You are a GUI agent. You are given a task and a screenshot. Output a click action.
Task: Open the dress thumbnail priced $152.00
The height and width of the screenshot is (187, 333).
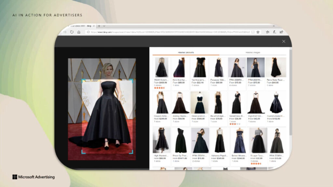[x=276, y=103]
